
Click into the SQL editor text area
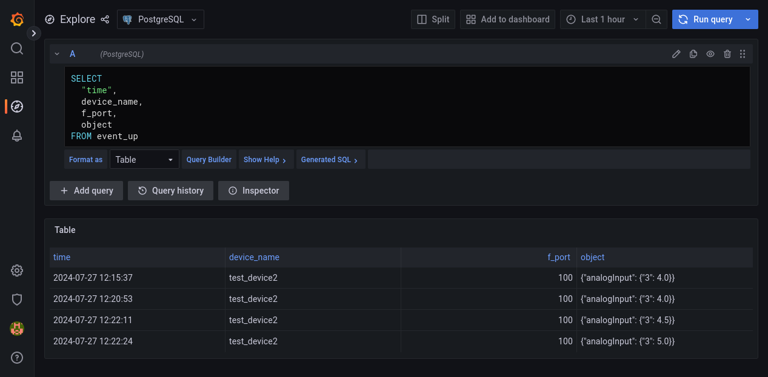coord(407,107)
